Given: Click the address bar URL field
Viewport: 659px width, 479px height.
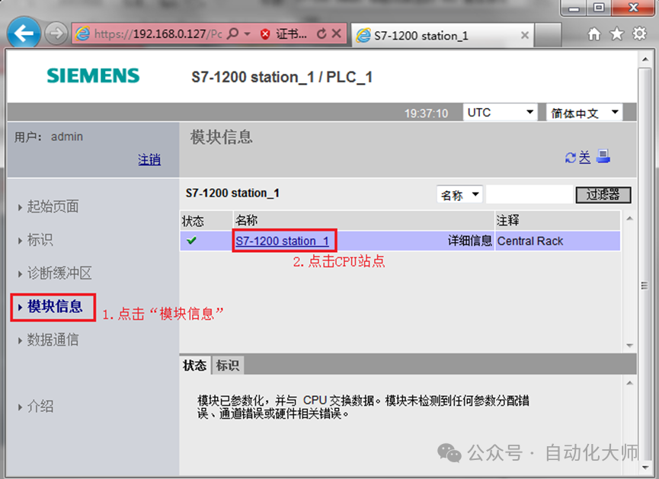Looking at the screenshot, I should tap(158, 34).
